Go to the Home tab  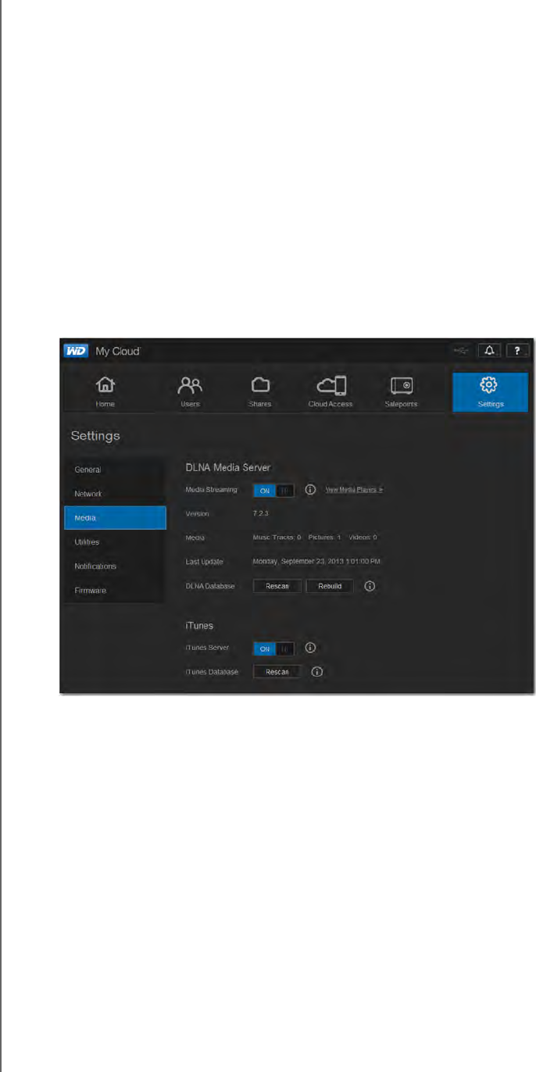[105, 392]
